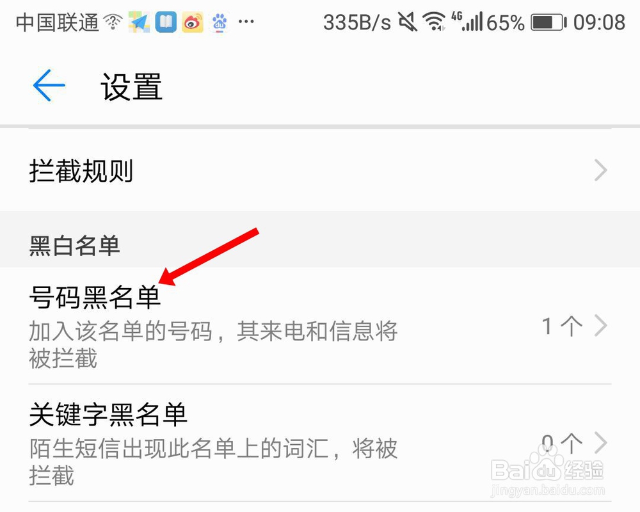Tap the Weibo notification icon

click(x=193, y=22)
